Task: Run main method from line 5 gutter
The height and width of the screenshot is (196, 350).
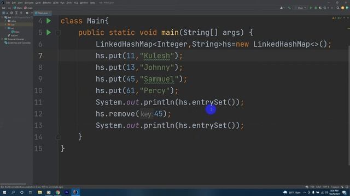Action: pyautogui.click(x=49, y=33)
